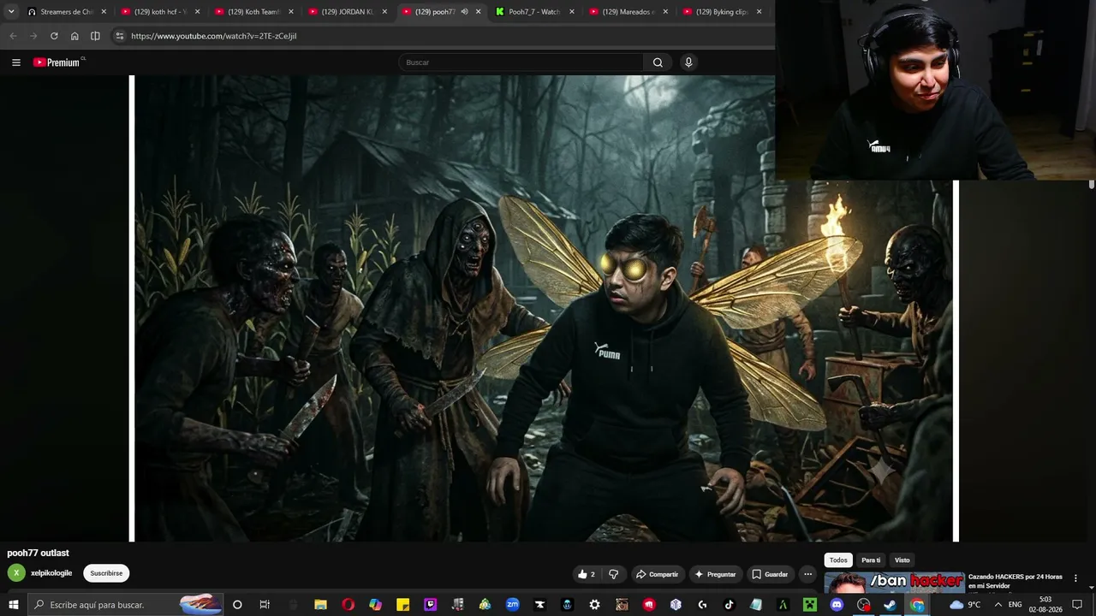Image resolution: width=1096 pixels, height=616 pixels.
Task: Go to the browser home page
Action: click(74, 36)
